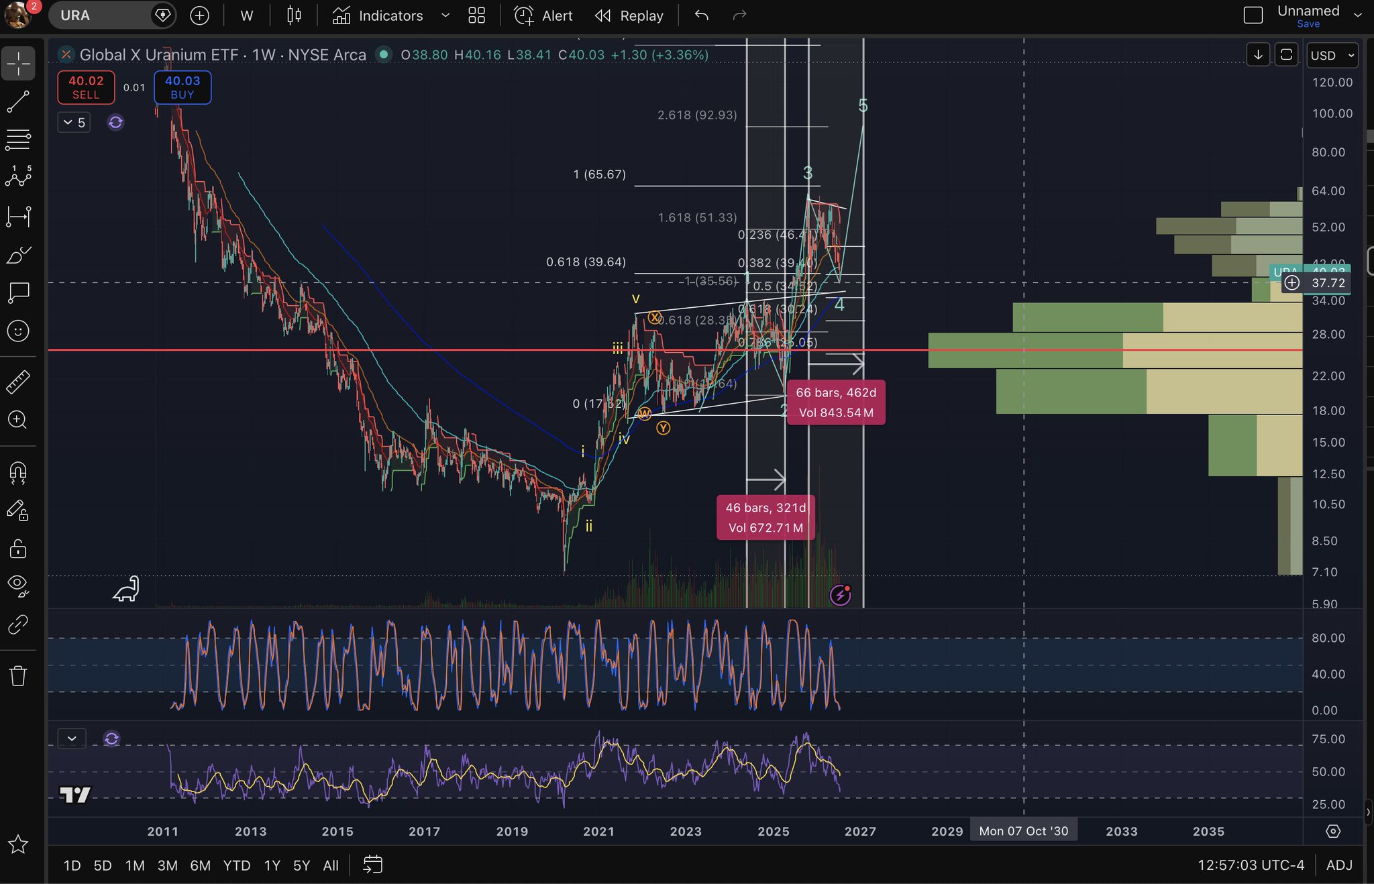Open the USD currency dropdown

1332,55
